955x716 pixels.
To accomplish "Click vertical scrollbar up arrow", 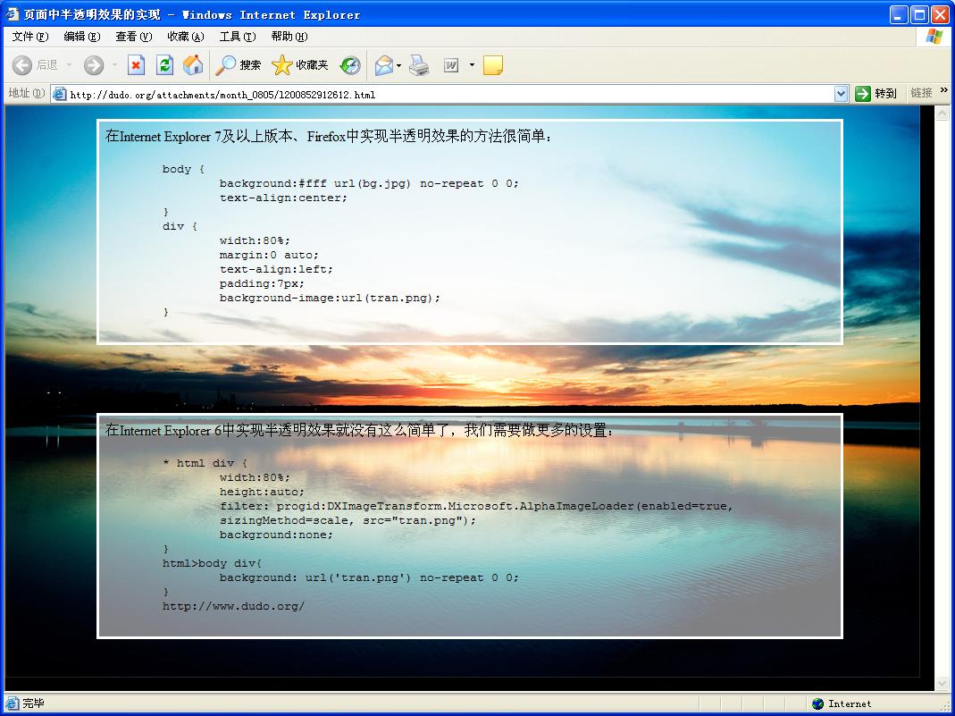I will pos(942,113).
